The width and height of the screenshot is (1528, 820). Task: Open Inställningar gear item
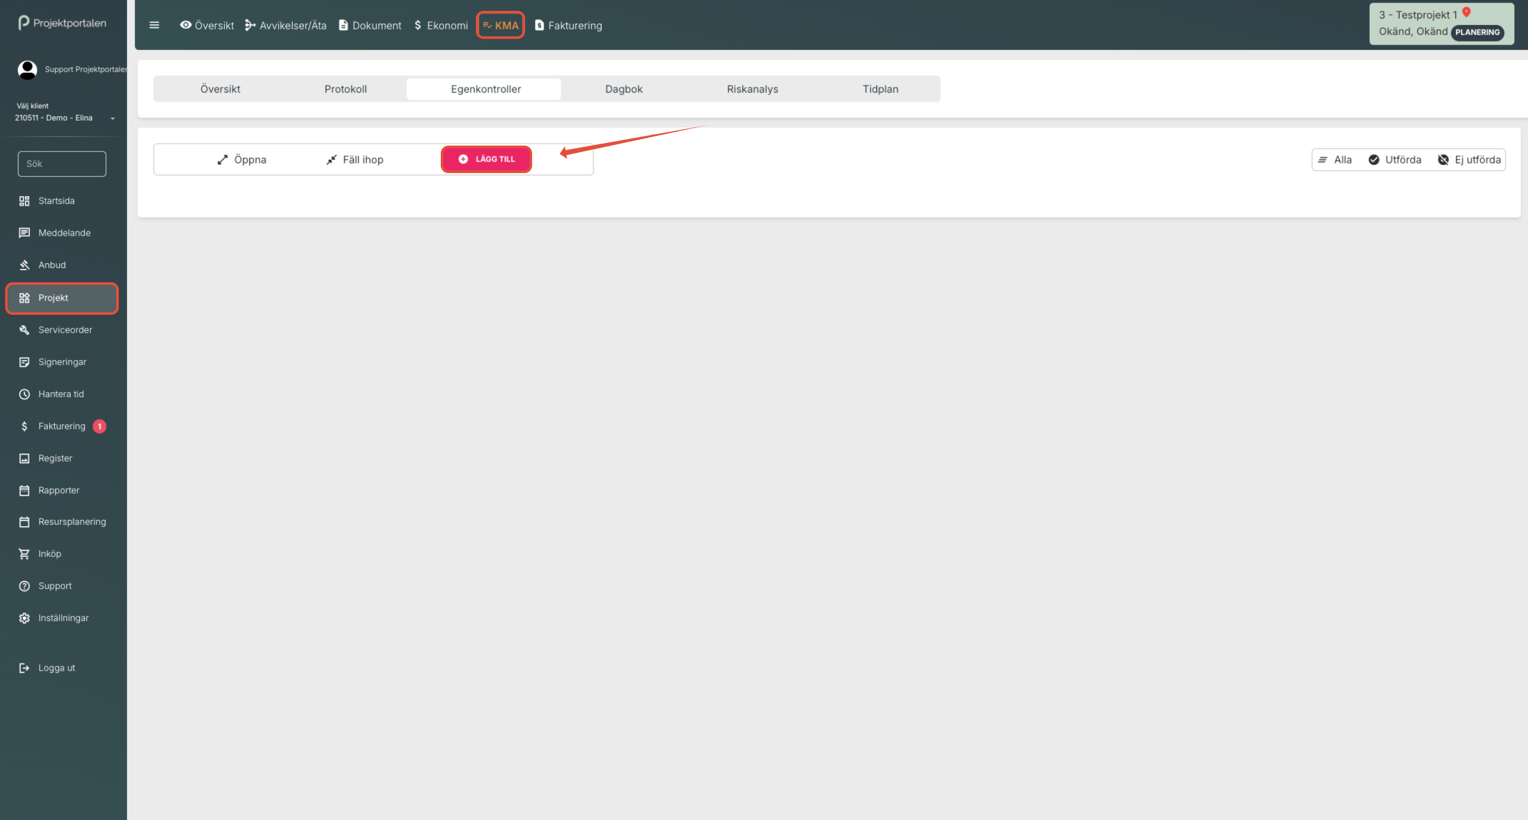(x=63, y=618)
